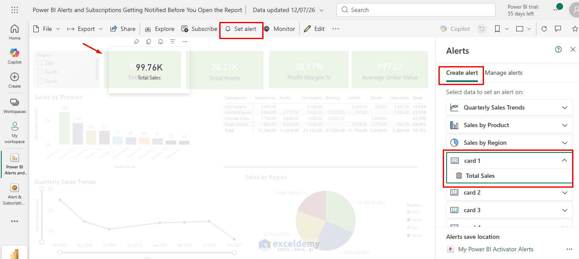This screenshot has height=259, width=579.
Task: Click the bell alert icon above the card
Action: pos(160,42)
